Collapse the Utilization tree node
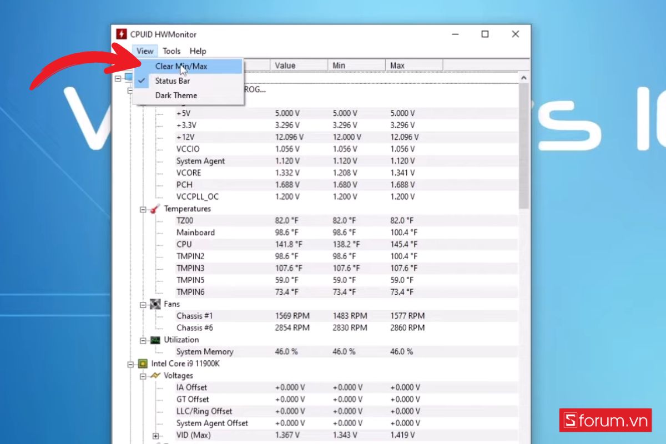The image size is (666, 444). [x=143, y=340]
